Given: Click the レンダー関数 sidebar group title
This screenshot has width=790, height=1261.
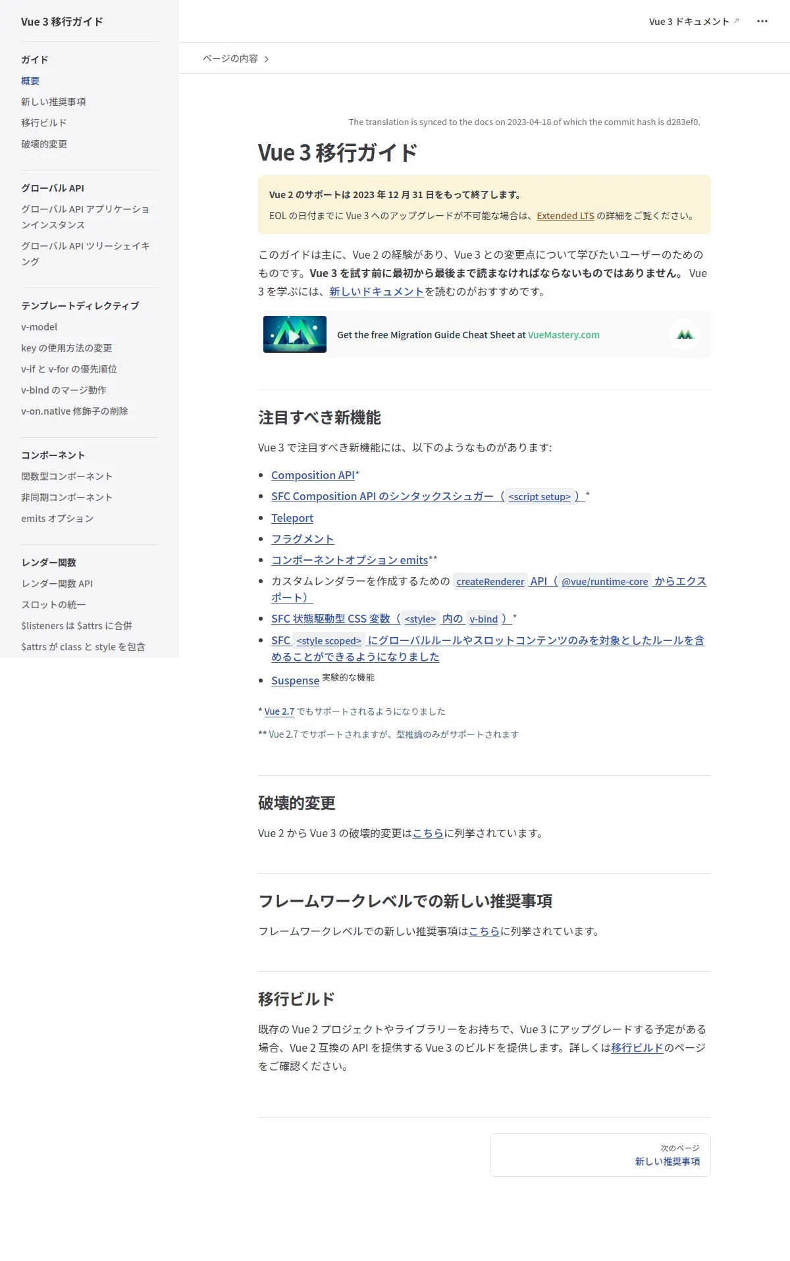Looking at the screenshot, I should click(49, 563).
